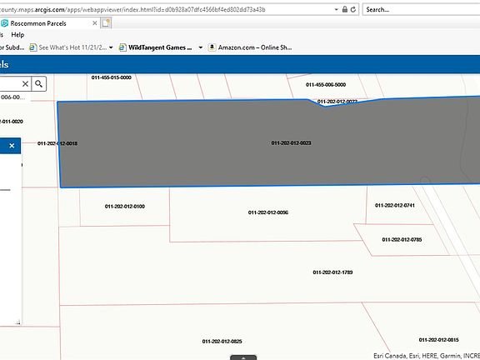Open WildTangent Games favorite link
480x360 pixels.
tap(156, 47)
